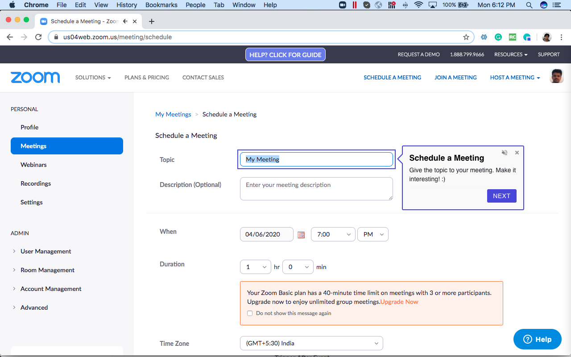Open the Bookmarks menu in menu bar
This screenshot has width=571, height=357.
click(161, 5)
